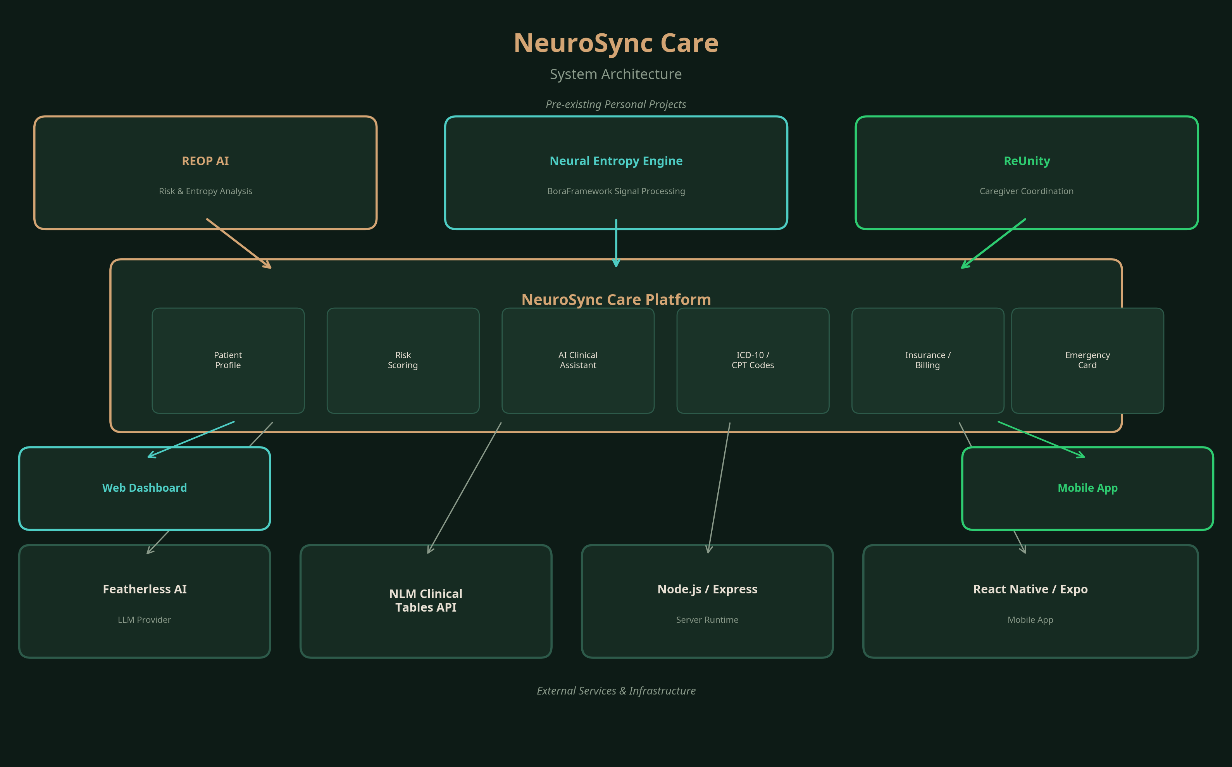Click the NeuroSync Care Platform heading
1232x767 pixels.
click(x=616, y=299)
